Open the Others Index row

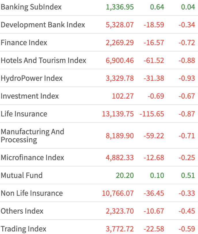pos(22,211)
